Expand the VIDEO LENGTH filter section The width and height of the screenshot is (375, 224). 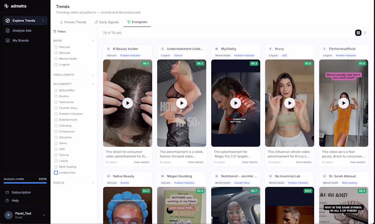93,75
